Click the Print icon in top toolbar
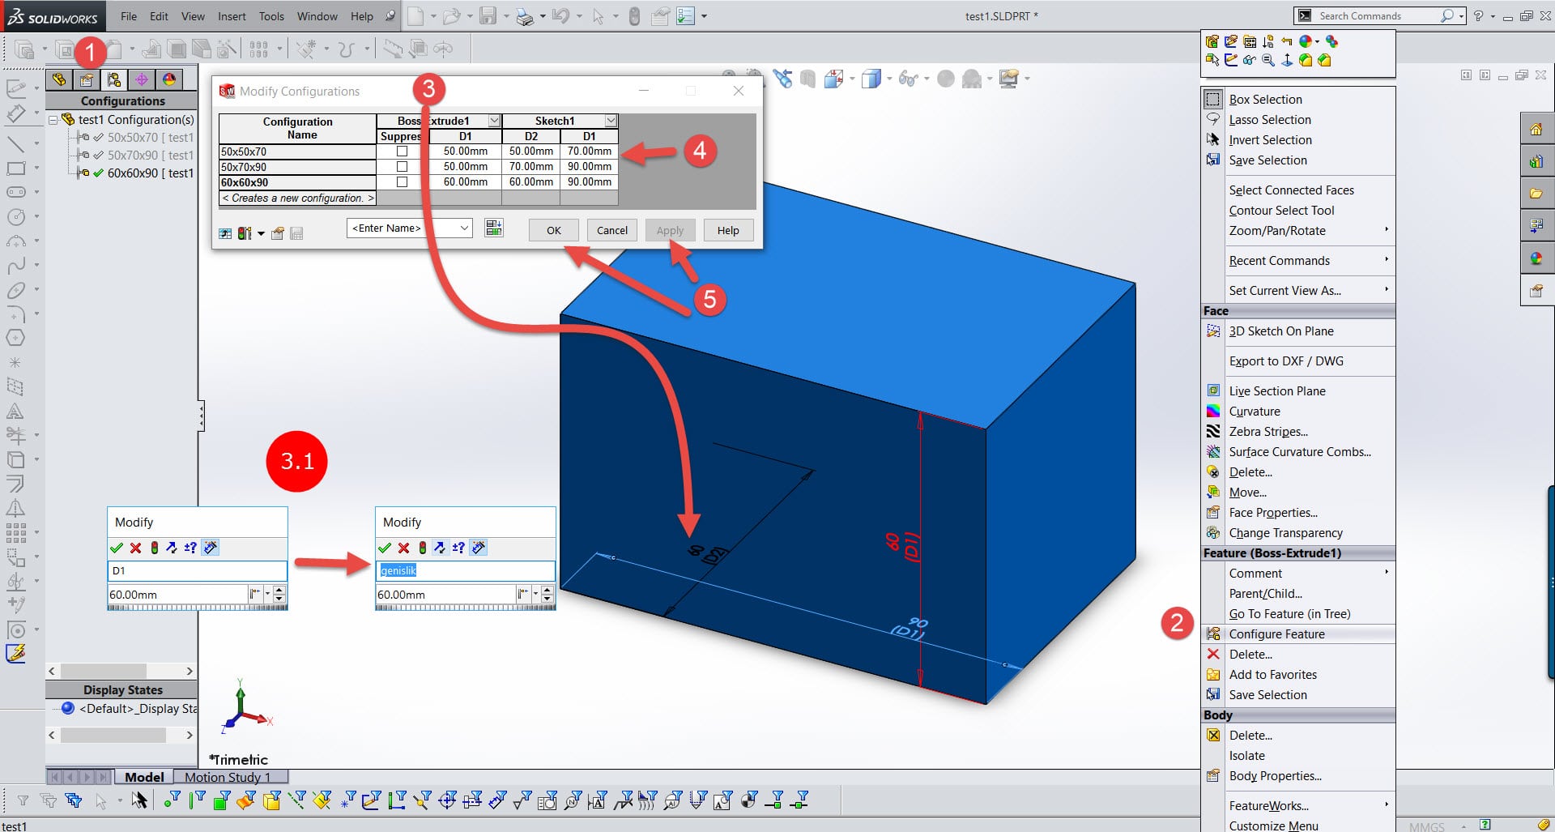The image size is (1555, 832). tap(524, 16)
